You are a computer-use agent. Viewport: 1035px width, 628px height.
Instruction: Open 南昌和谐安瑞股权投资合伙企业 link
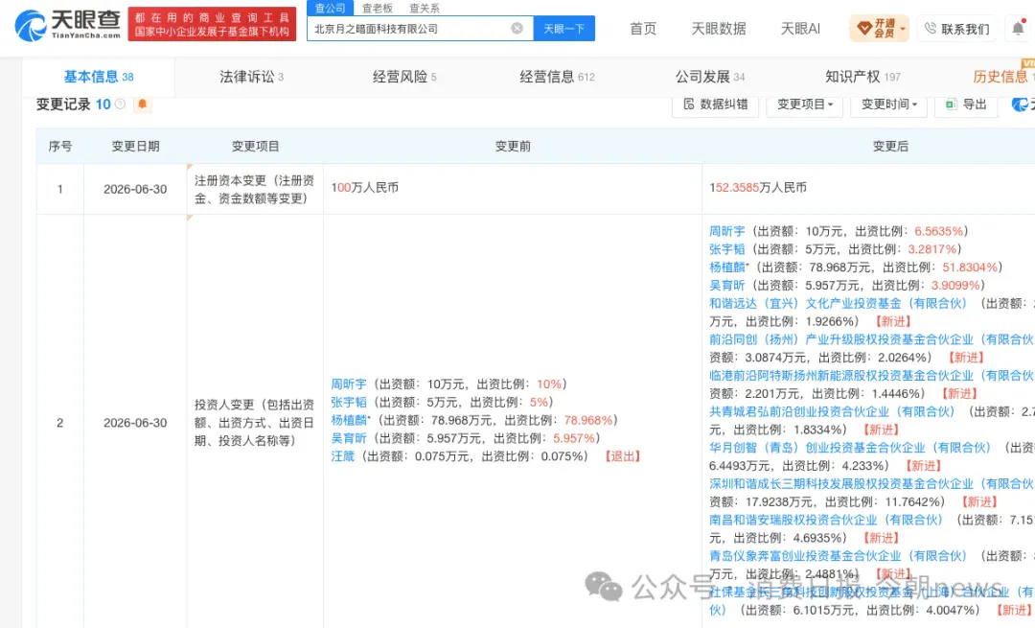click(826, 520)
